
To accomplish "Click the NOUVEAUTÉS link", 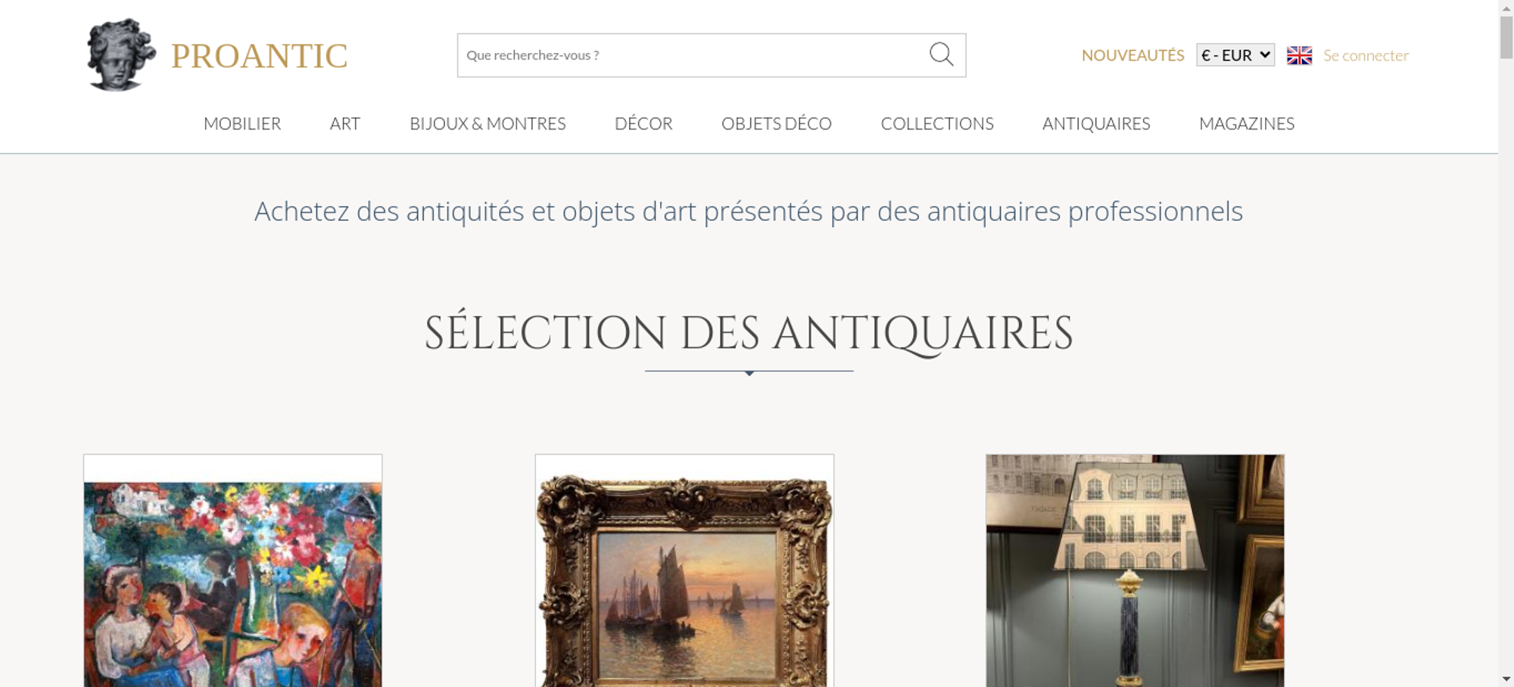I will coord(1132,55).
